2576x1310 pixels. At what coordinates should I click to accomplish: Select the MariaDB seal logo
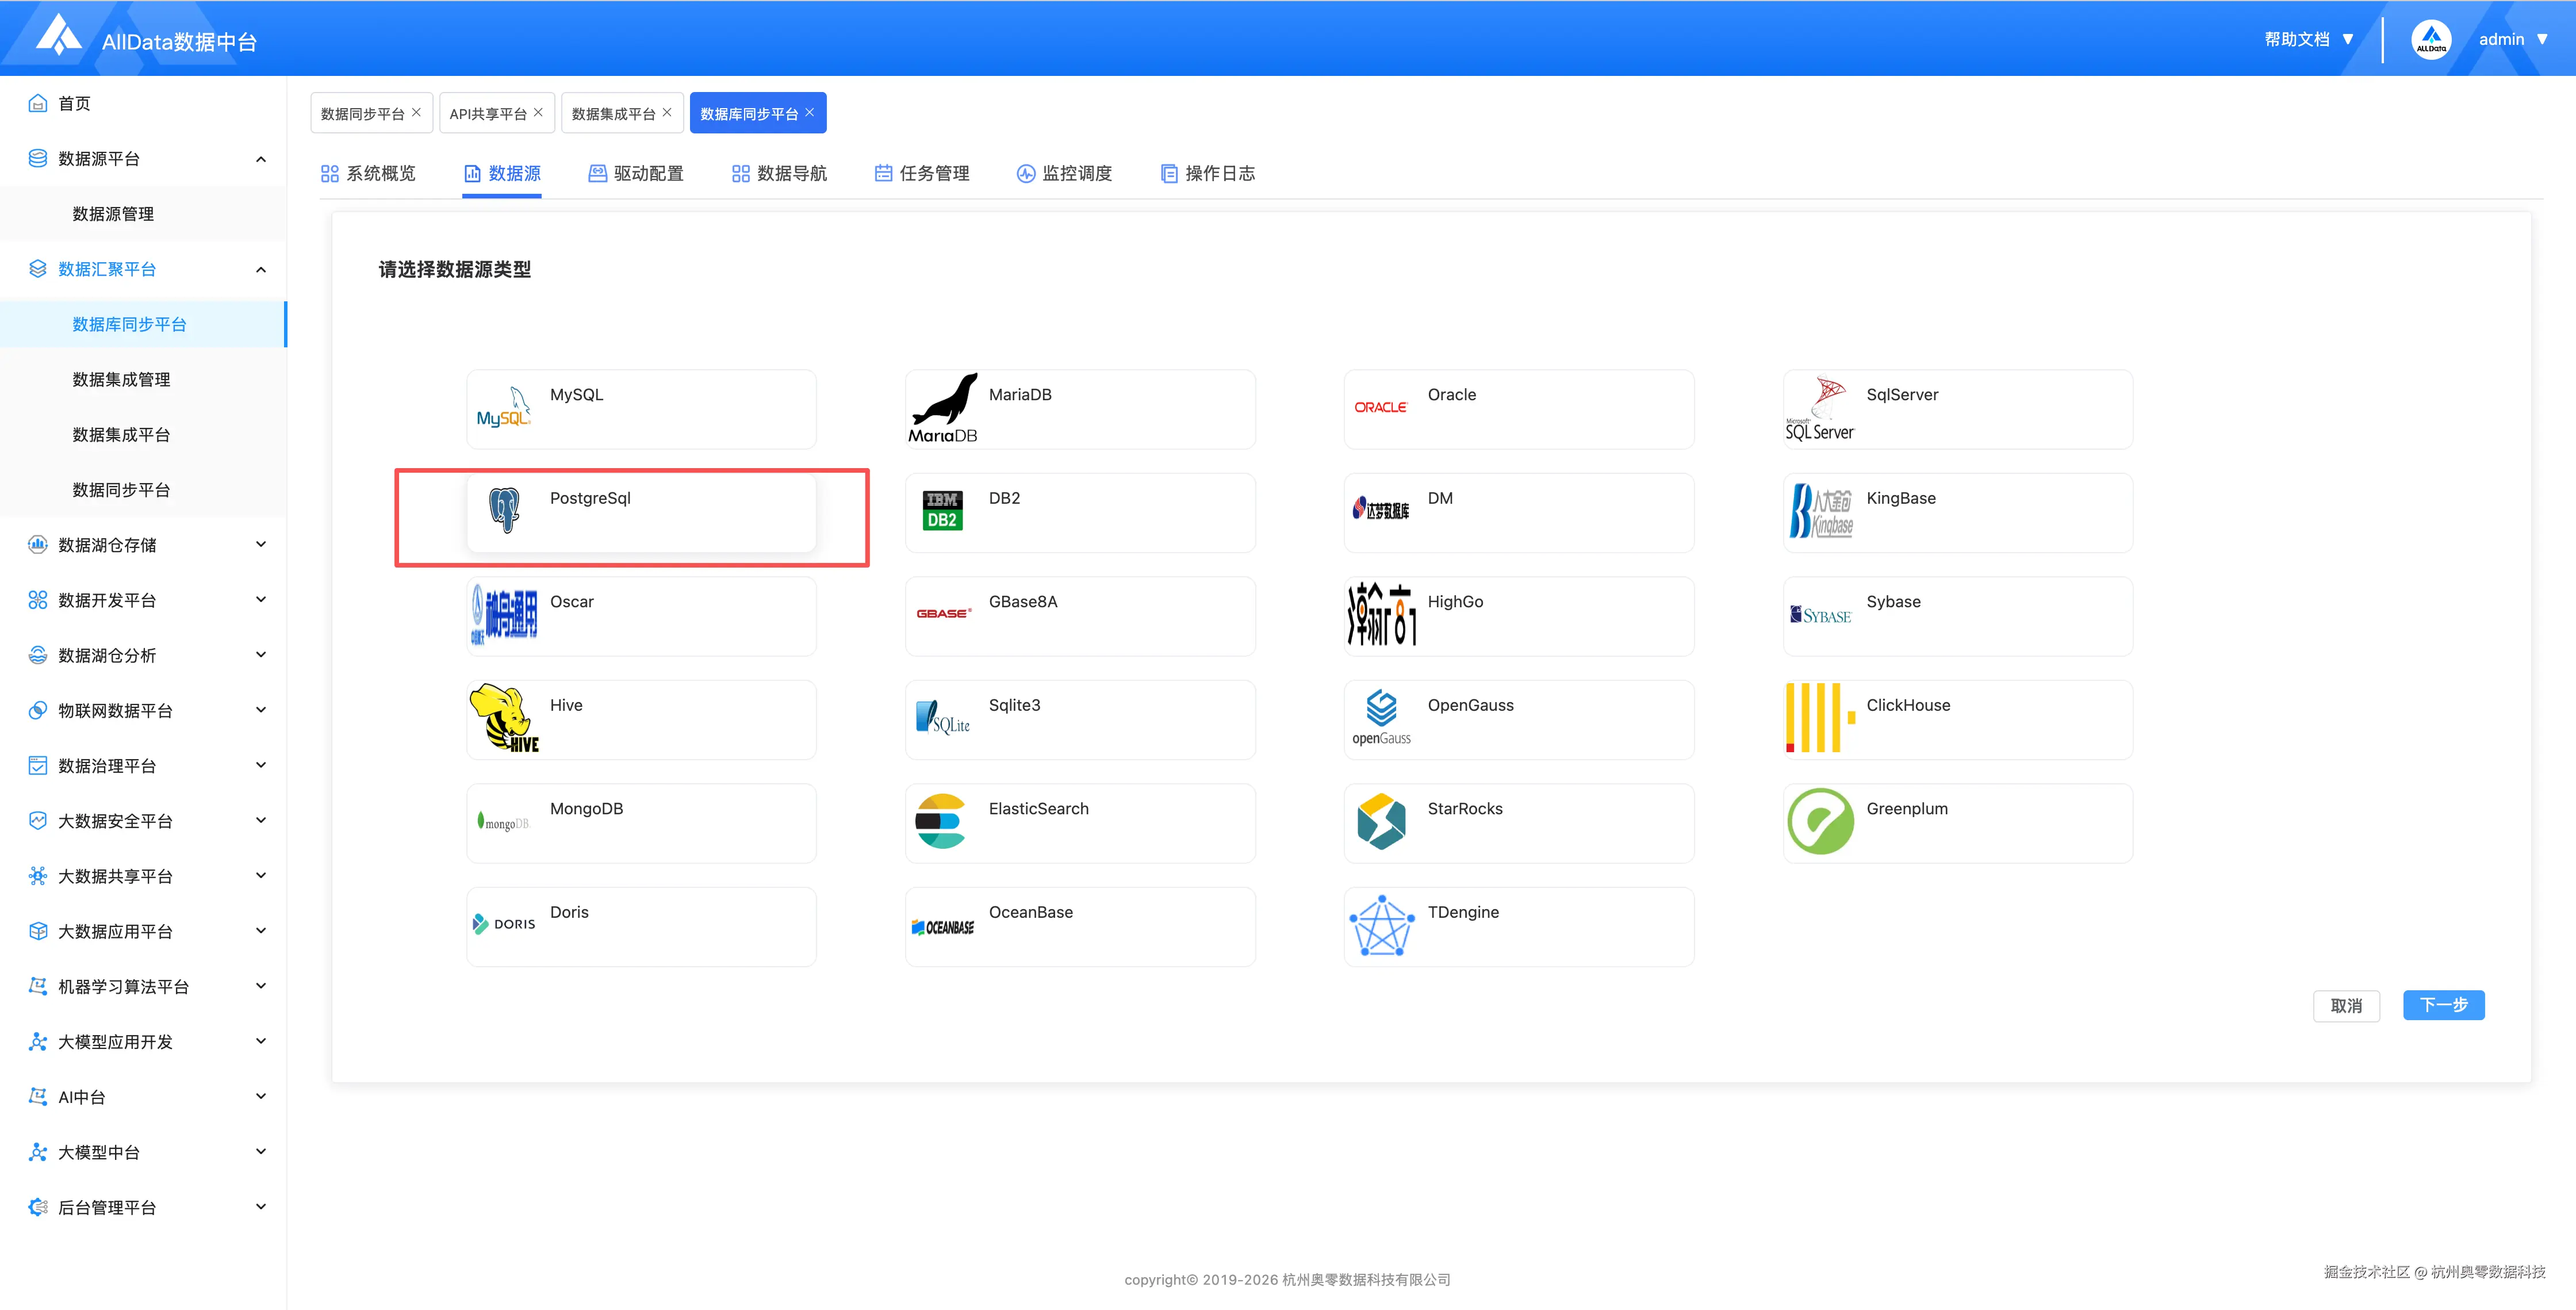click(943, 408)
